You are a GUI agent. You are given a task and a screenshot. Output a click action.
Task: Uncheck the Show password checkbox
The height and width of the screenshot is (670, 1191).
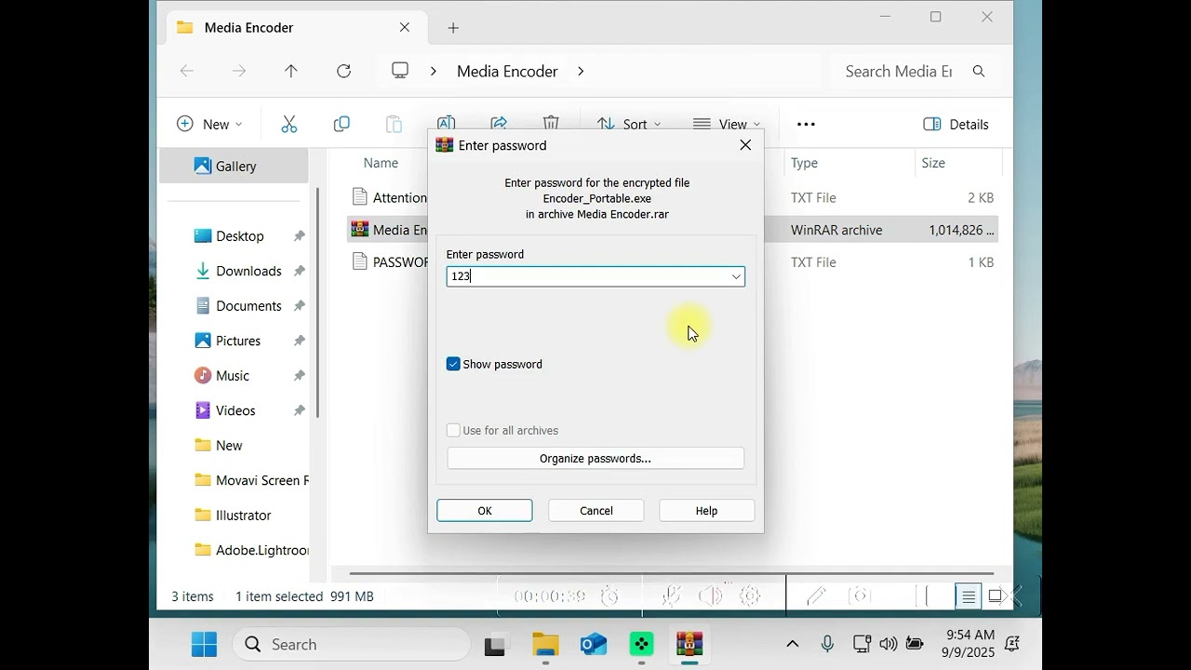point(453,364)
